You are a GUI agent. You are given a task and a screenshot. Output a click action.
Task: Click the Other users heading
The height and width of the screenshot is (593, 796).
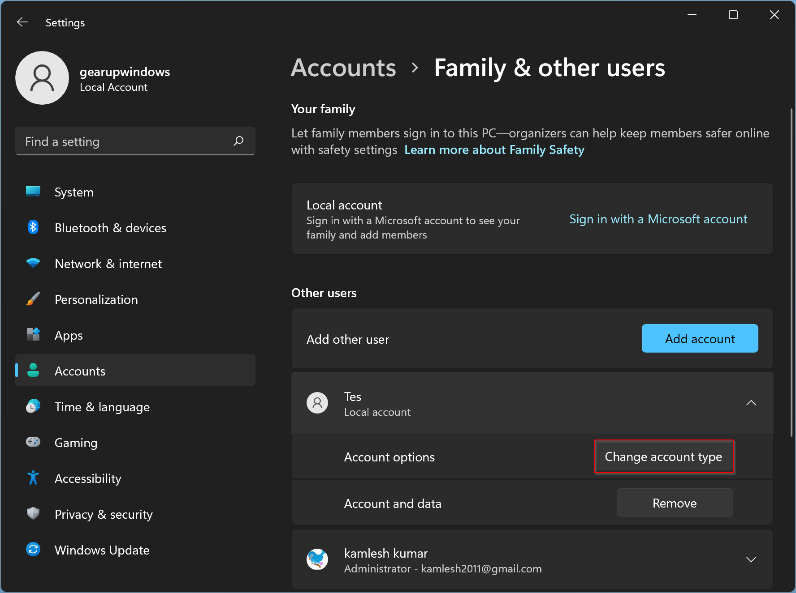(x=324, y=293)
